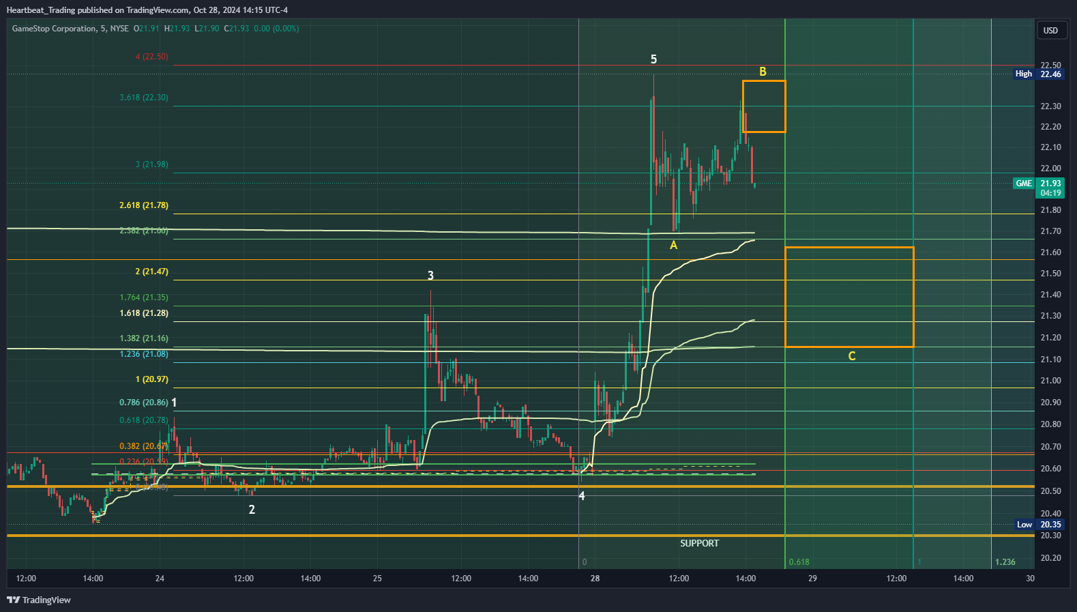Click the 21.00 price axis value

pyautogui.click(x=1050, y=381)
